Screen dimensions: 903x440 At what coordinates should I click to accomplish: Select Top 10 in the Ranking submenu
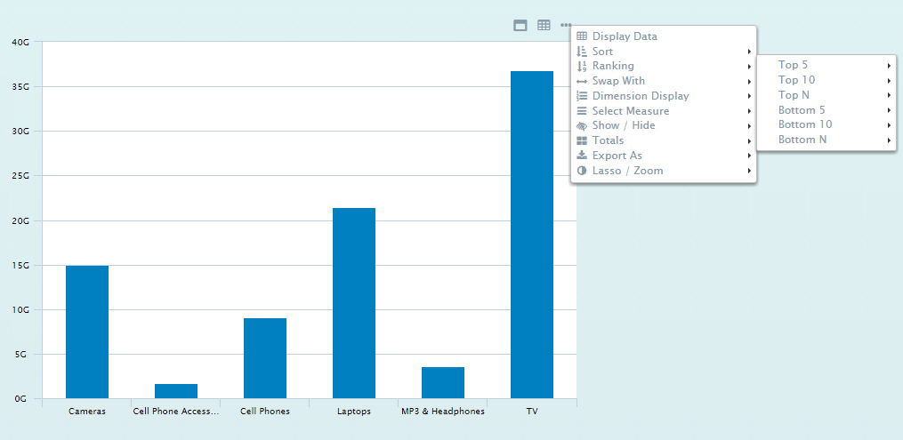tap(797, 80)
